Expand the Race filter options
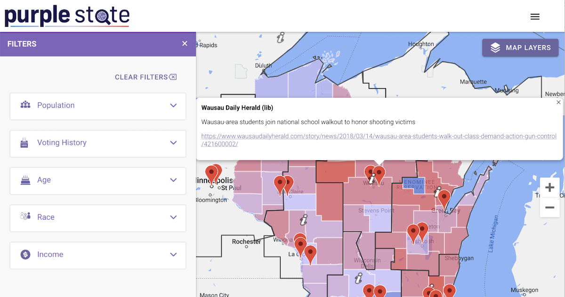The width and height of the screenshot is (565, 297). (173, 217)
